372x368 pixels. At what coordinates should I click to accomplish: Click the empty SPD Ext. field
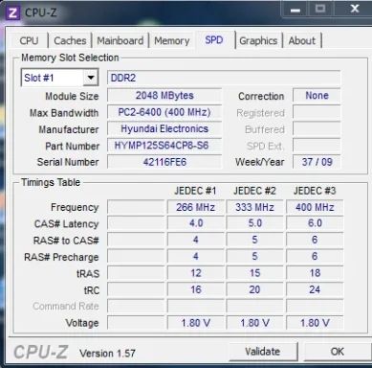click(317, 146)
